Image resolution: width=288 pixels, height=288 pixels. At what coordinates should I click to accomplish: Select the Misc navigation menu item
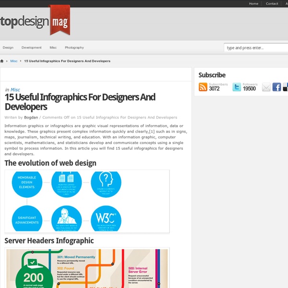(53, 48)
